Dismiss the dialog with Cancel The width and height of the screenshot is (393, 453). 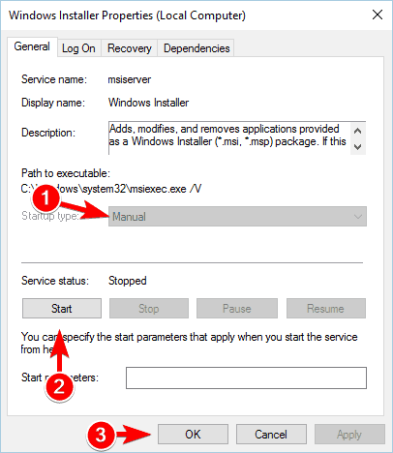pyautogui.click(x=271, y=435)
